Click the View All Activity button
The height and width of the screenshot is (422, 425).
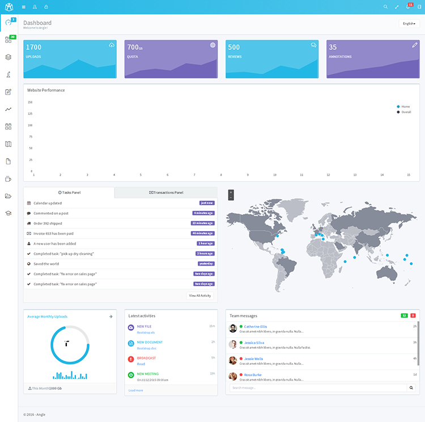tap(200, 296)
